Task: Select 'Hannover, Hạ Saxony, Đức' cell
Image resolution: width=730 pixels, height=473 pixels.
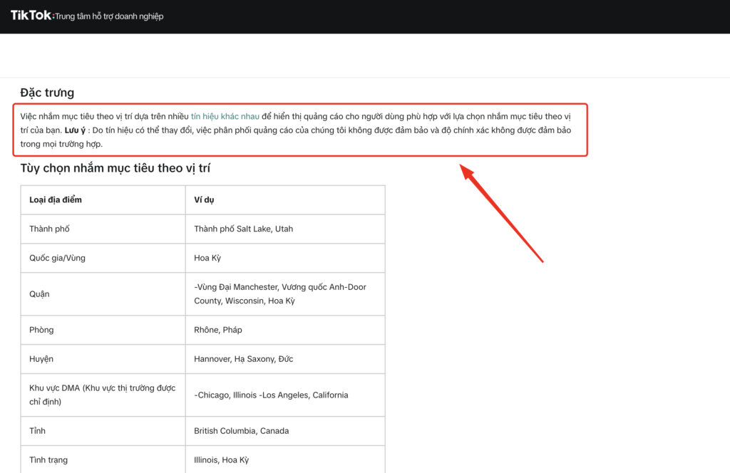Action: coord(243,359)
